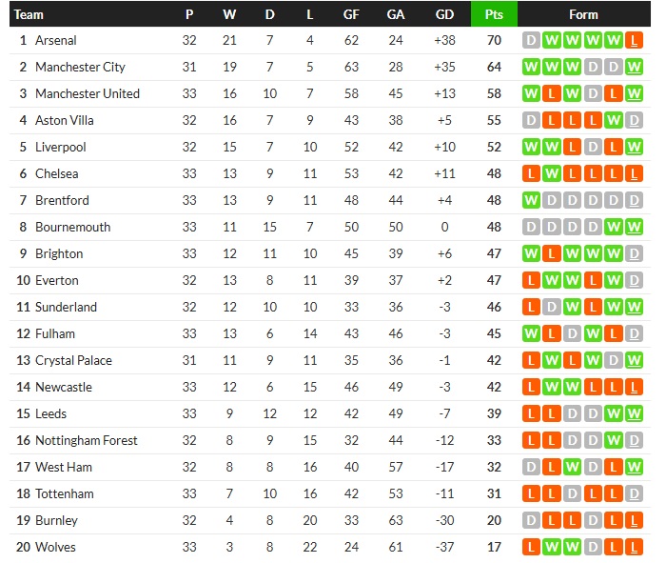Screen dimensions: 666x563
Task: Click the Bournemouth team name
Action: 72,228
